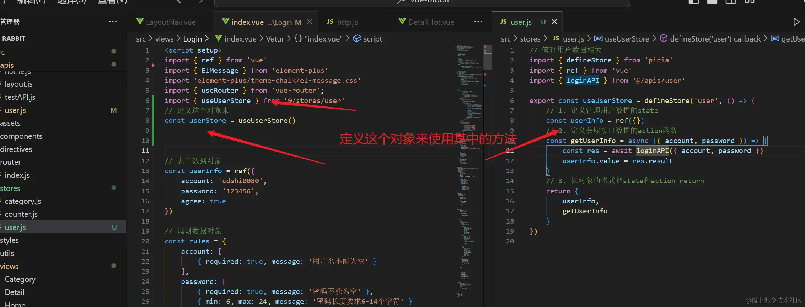Click 'getUserInfo' declaration in user.js

593,141
